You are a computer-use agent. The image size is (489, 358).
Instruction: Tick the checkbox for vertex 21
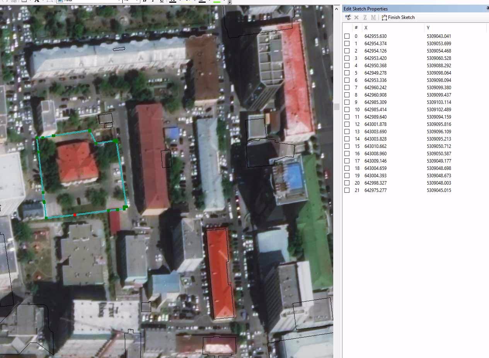pos(347,190)
